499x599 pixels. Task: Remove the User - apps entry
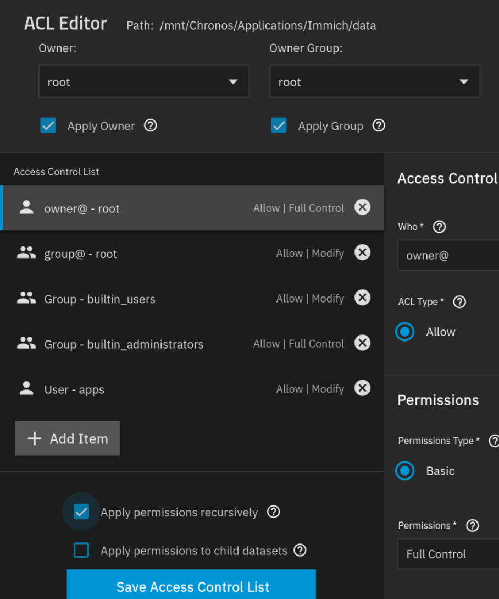(362, 388)
